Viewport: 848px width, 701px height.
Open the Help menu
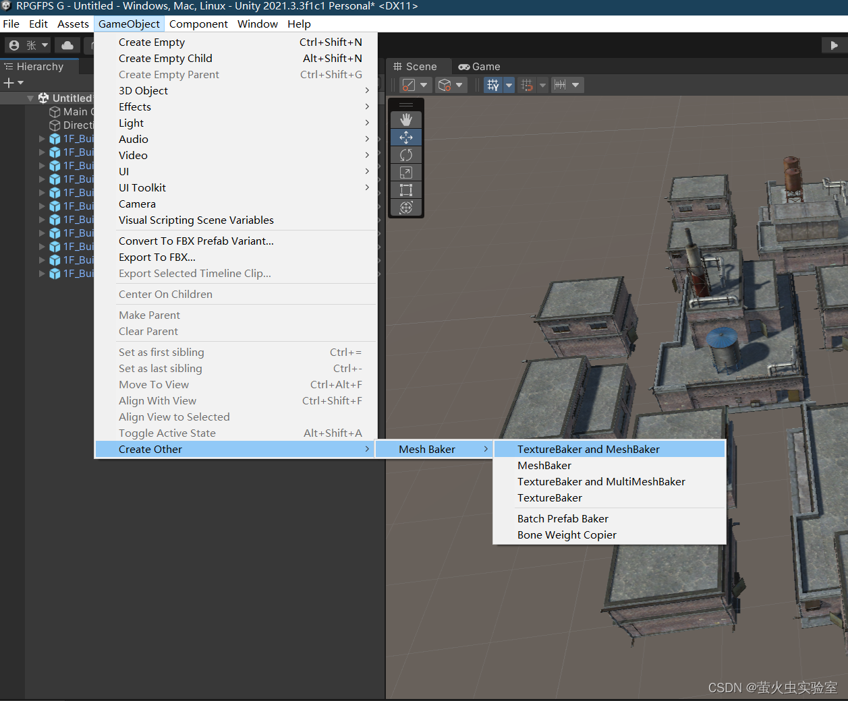coord(299,24)
